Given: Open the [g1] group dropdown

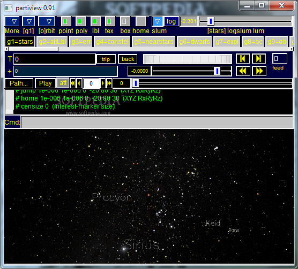Looking at the screenshot, I should click(x=28, y=21).
